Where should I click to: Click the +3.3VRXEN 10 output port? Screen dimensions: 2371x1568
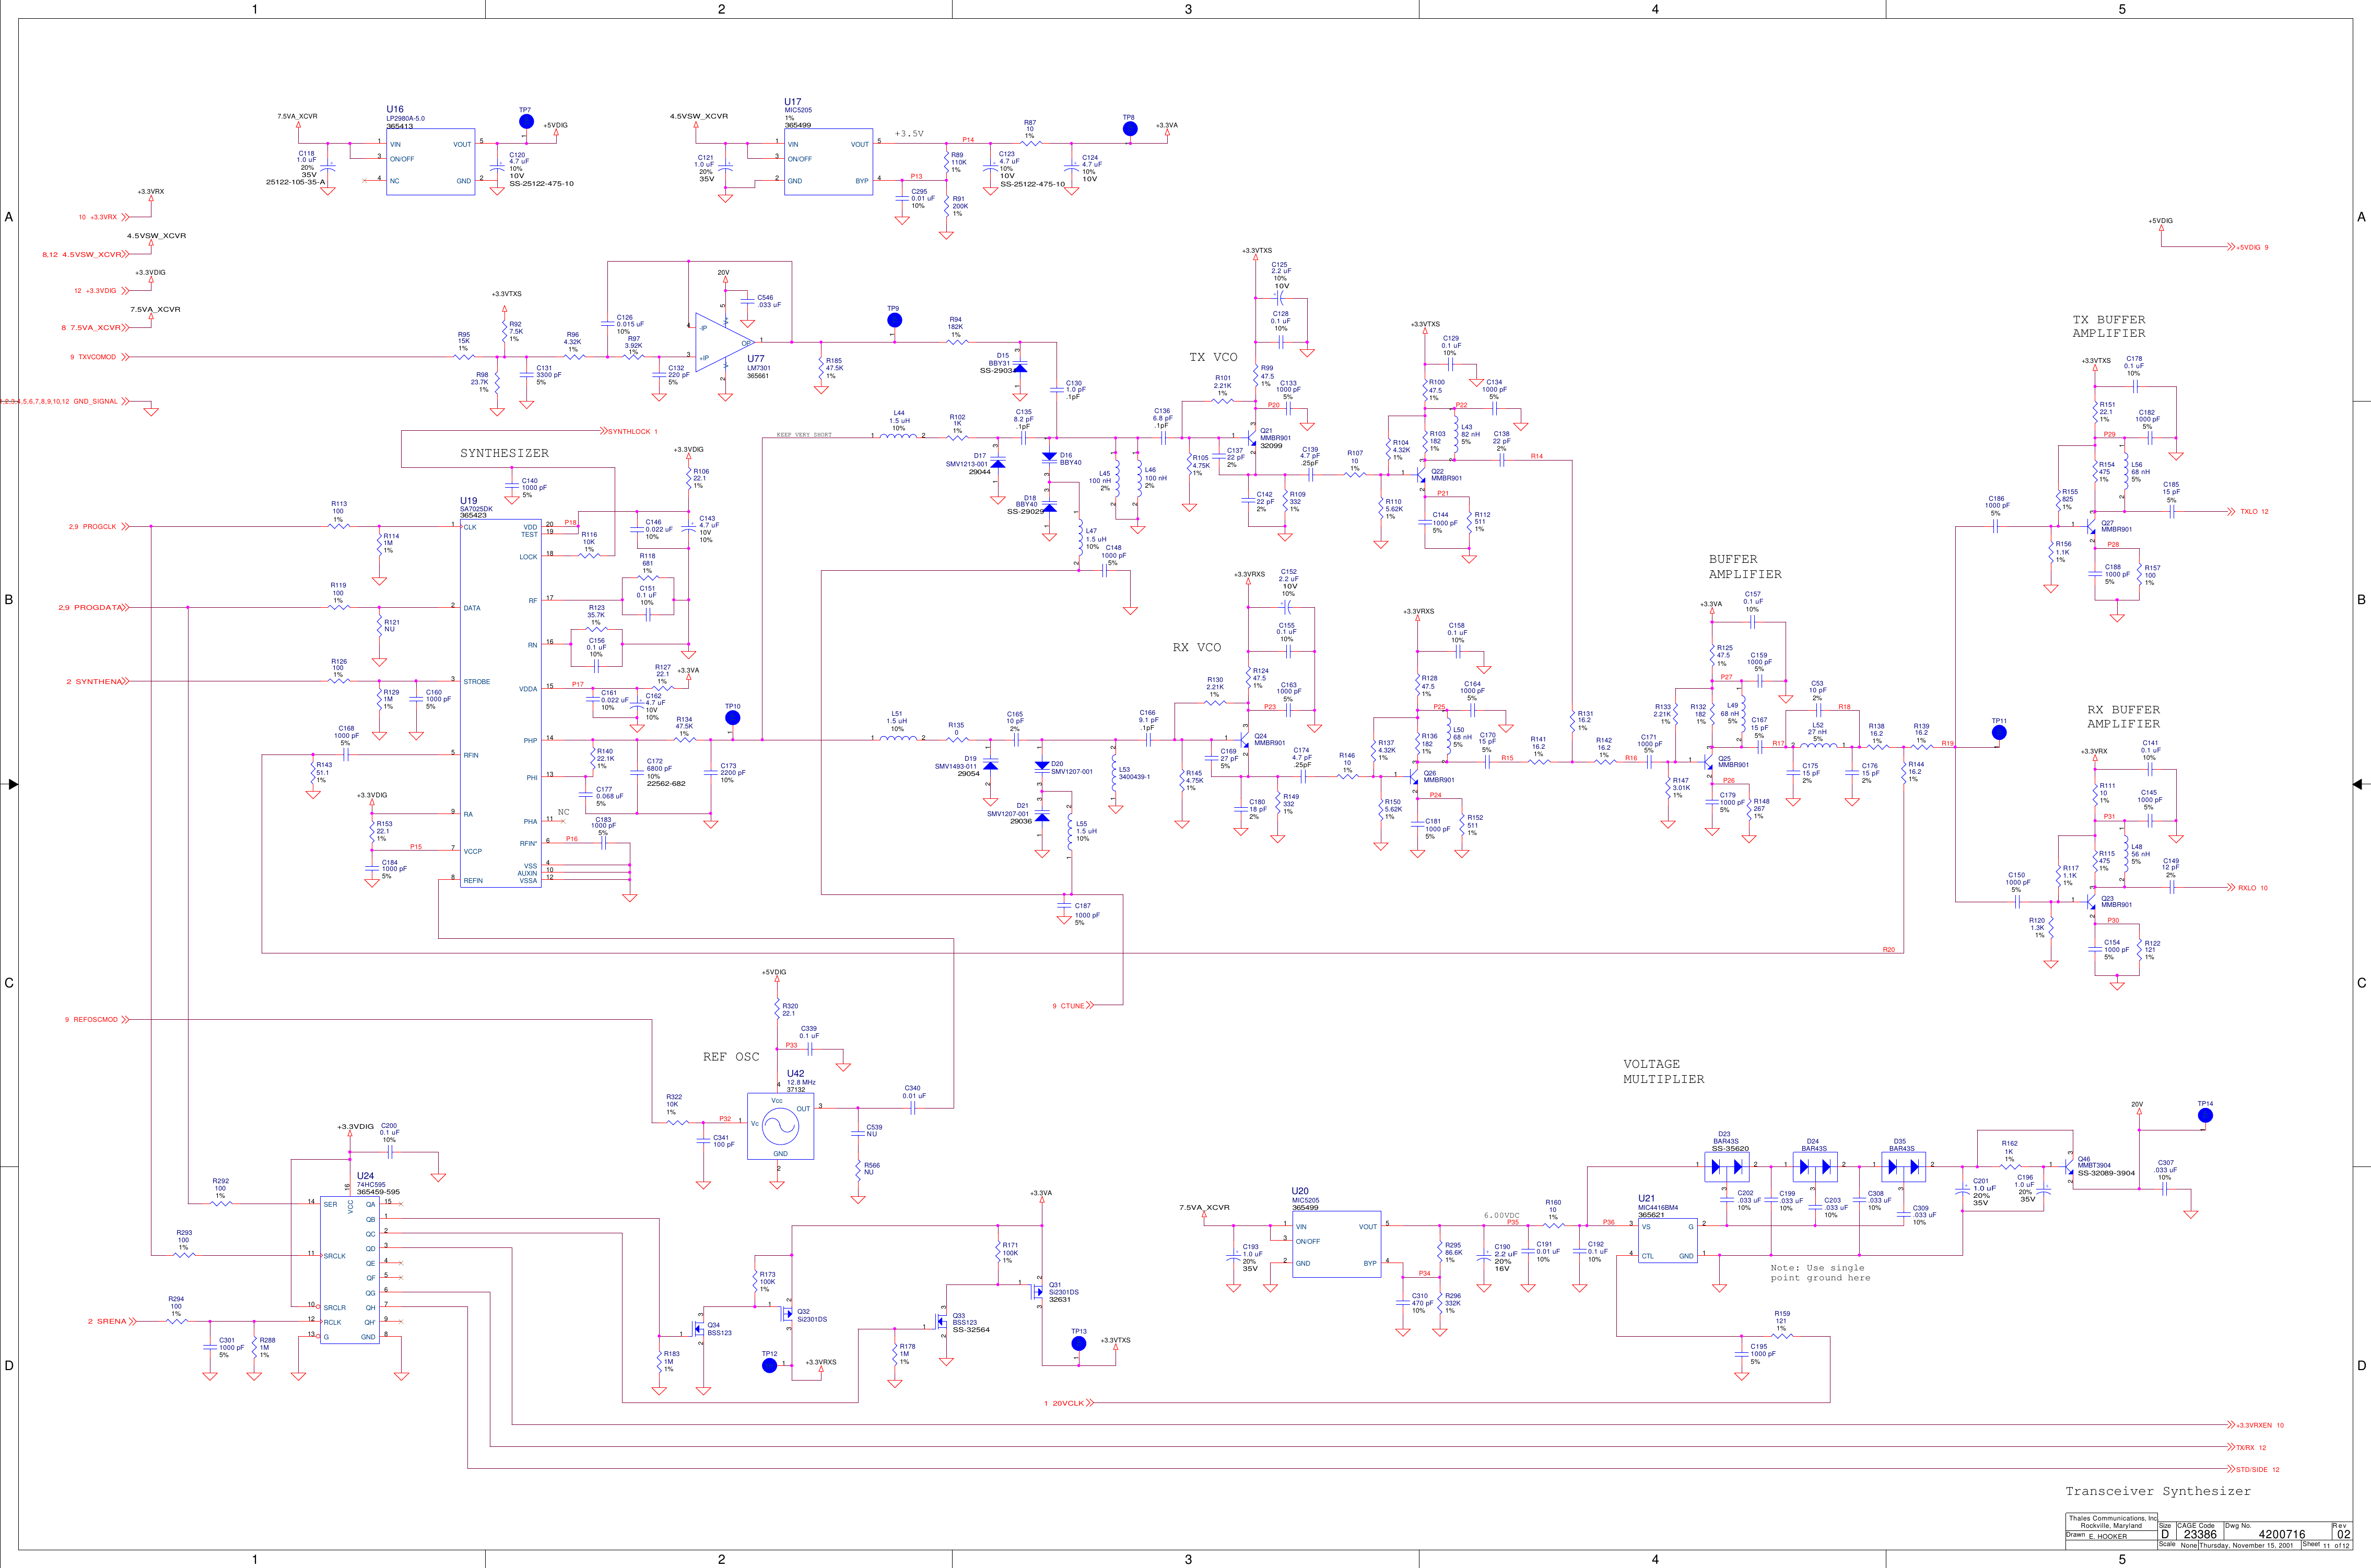(x=2255, y=1425)
